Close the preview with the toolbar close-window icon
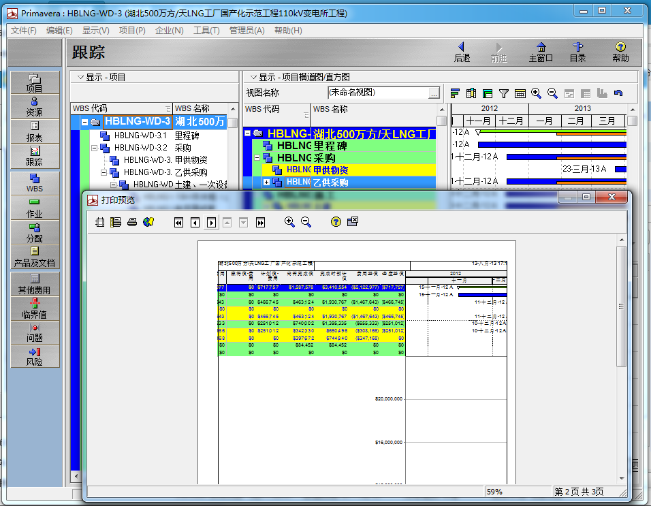651x506 pixels. [x=353, y=221]
